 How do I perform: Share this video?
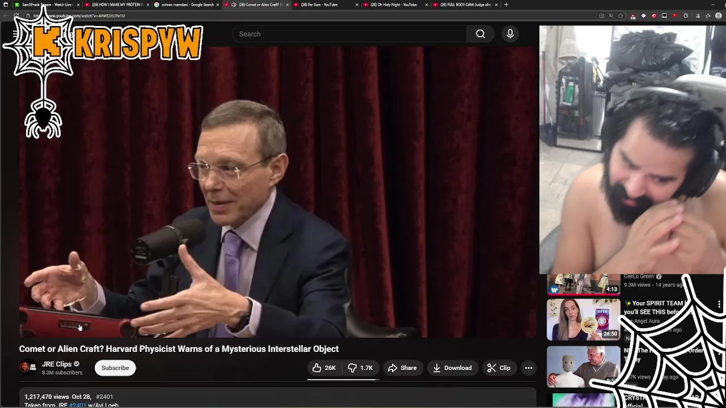(402, 368)
